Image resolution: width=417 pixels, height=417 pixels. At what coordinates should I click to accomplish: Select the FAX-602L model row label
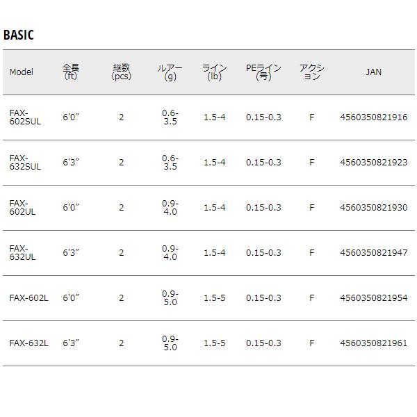(29, 298)
